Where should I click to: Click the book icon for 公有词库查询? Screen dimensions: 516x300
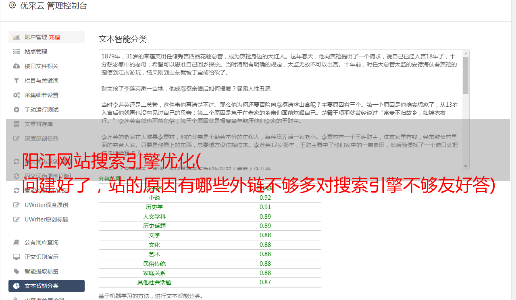(17, 242)
